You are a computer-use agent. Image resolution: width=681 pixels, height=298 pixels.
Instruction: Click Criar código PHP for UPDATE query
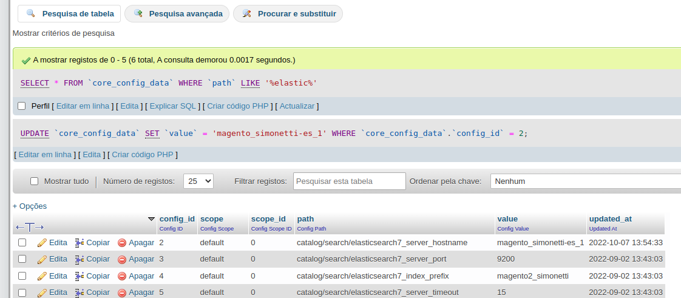coord(143,155)
